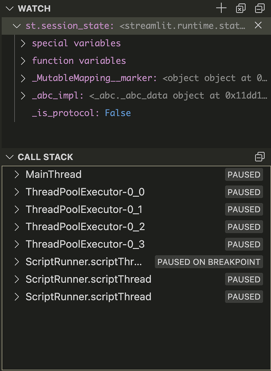The height and width of the screenshot is (371, 271).
Task: Open thread paused on breakpoint
Action: pyautogui.click(x=84, y=262)
